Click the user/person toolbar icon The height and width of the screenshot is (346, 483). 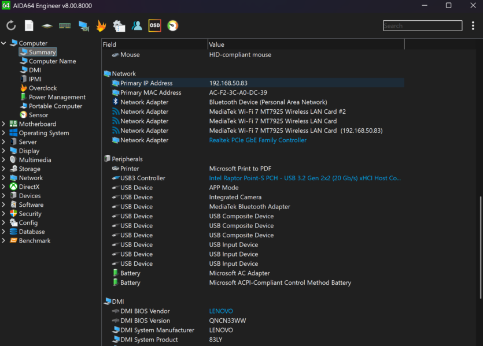pos(137,25)
